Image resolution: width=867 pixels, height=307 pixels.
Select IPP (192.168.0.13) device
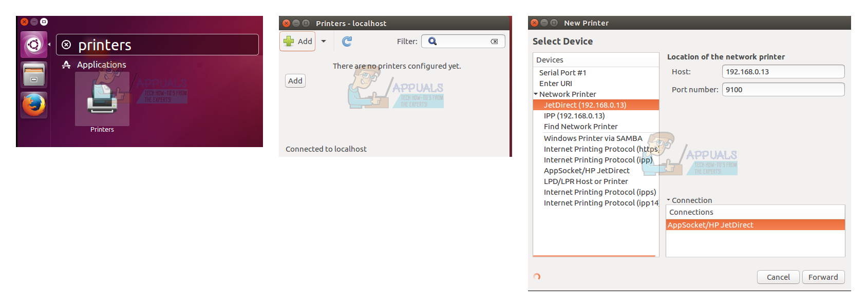574,116
